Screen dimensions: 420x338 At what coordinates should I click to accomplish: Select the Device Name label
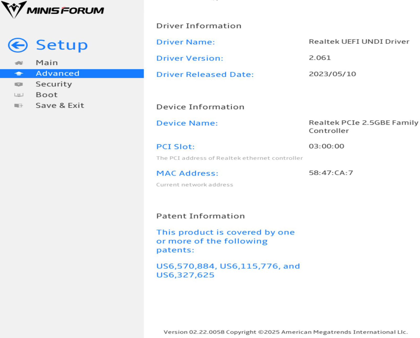point(187,123)
